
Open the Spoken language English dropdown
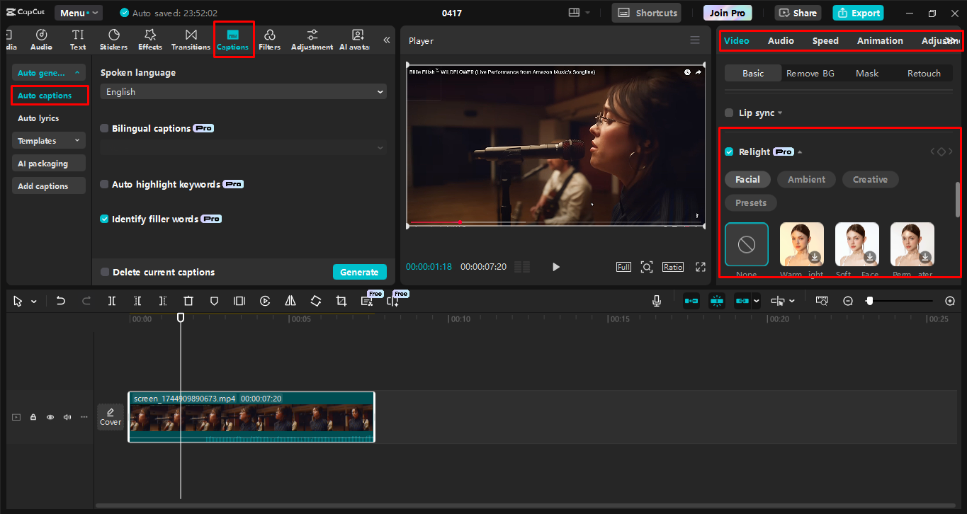(x=243, y=92)
